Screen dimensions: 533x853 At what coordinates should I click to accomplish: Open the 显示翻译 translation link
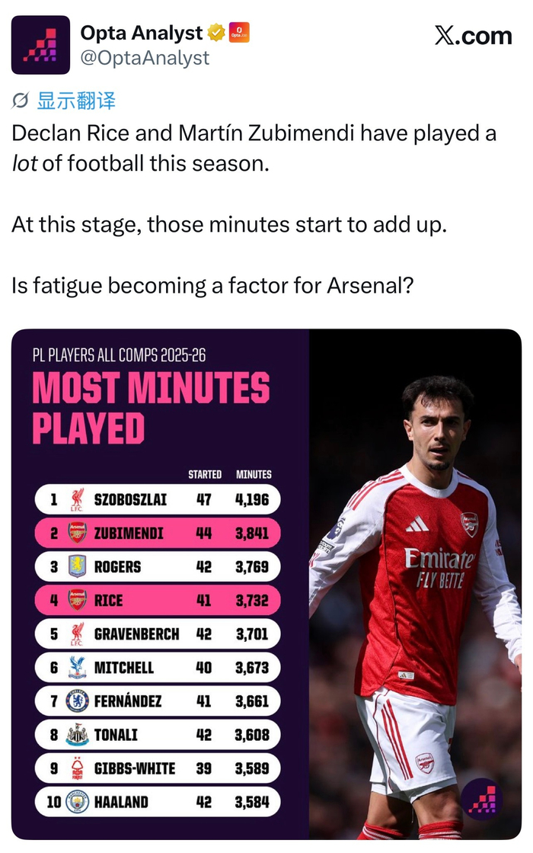click(x=76, y=101)
